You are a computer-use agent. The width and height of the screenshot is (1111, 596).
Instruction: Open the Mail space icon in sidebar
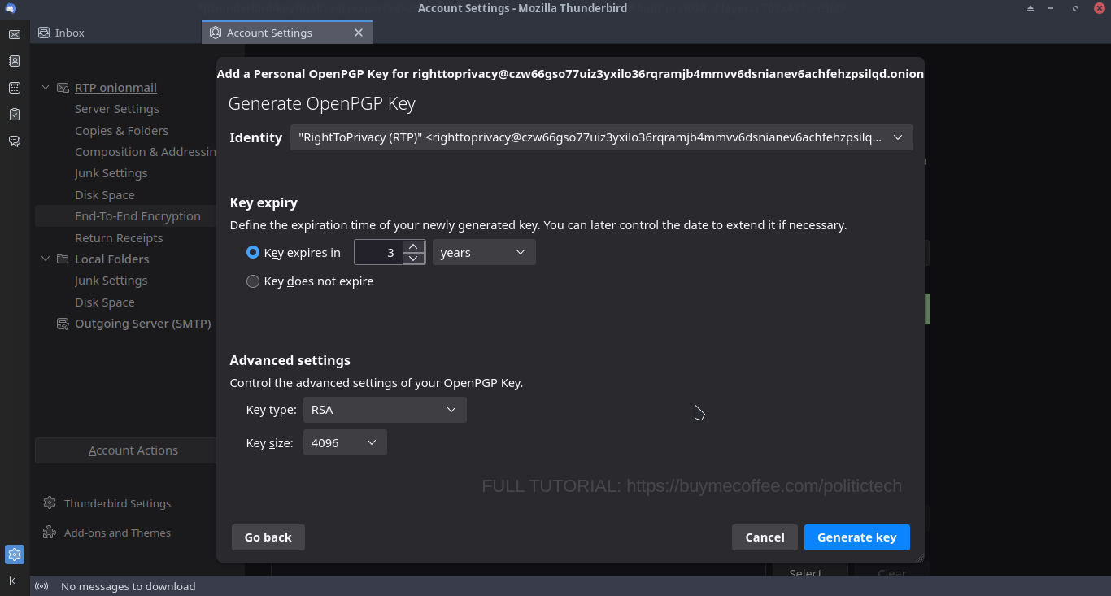click(14, 34)
